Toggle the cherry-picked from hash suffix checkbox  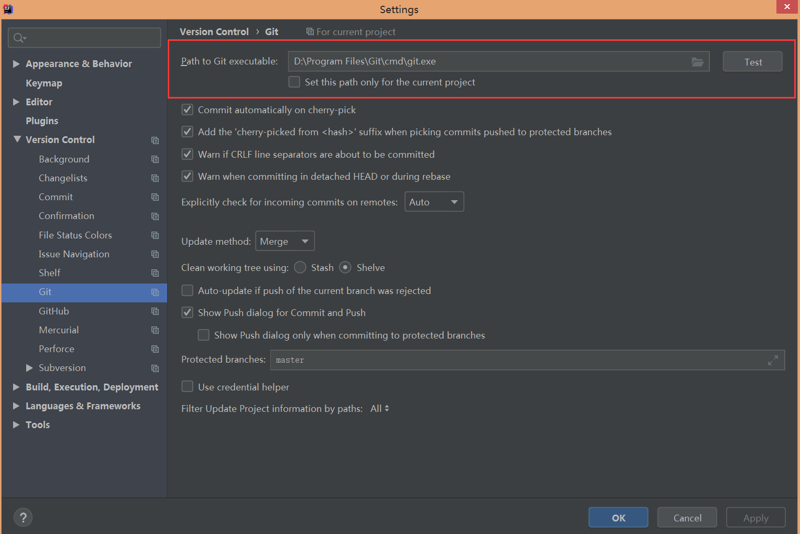tap(187, 132)
